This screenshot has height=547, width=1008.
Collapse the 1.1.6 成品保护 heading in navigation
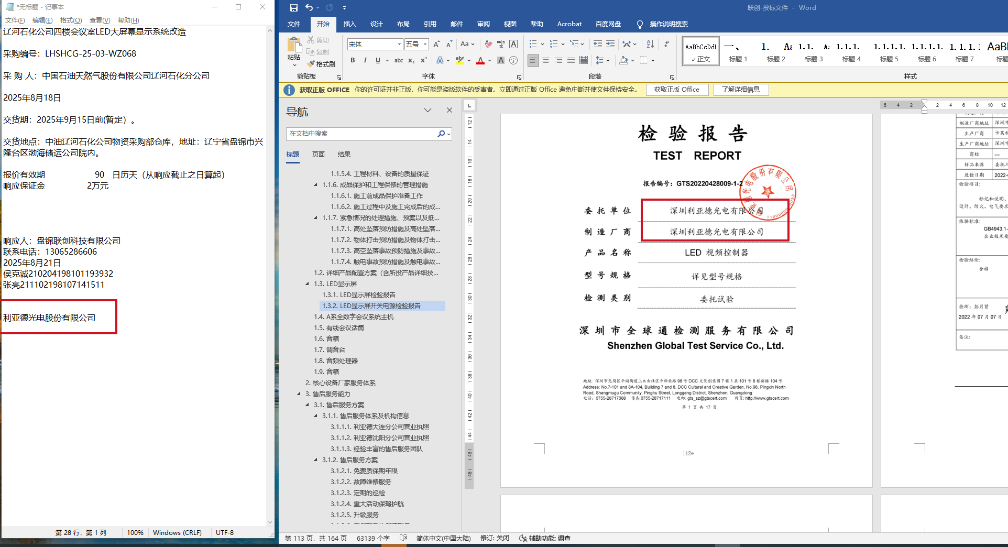coord(315,185)
